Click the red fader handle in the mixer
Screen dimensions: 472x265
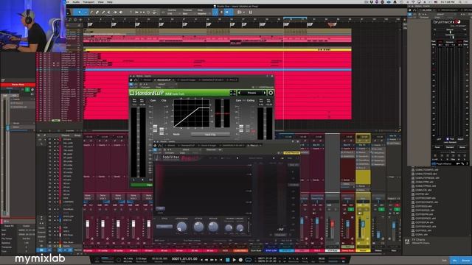333,224
